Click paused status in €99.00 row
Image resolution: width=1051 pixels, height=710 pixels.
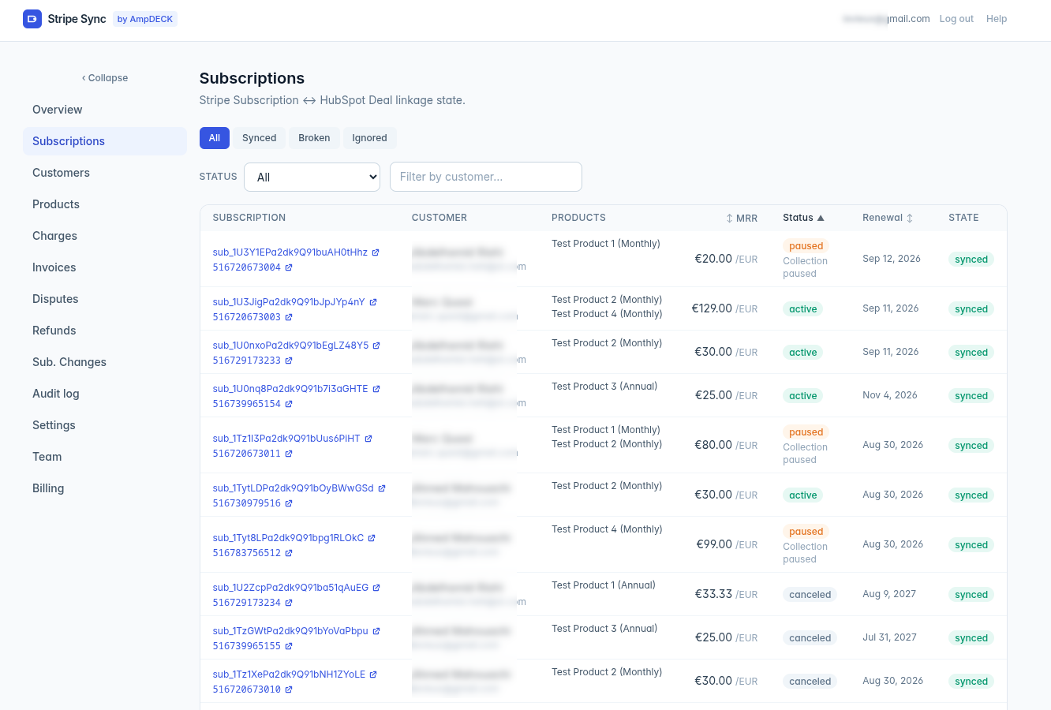[806, 532]
